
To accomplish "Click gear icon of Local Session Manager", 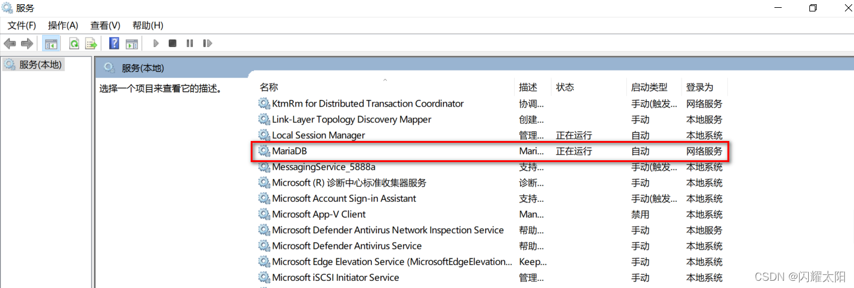I will coord(264,135).
